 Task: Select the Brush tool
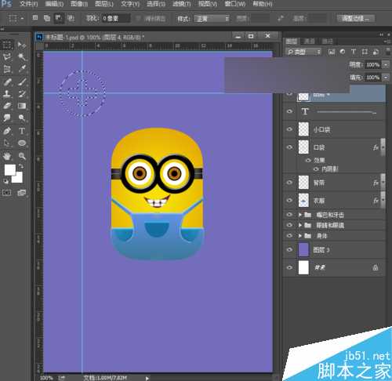pyautogui.click(x=22, y=82)
